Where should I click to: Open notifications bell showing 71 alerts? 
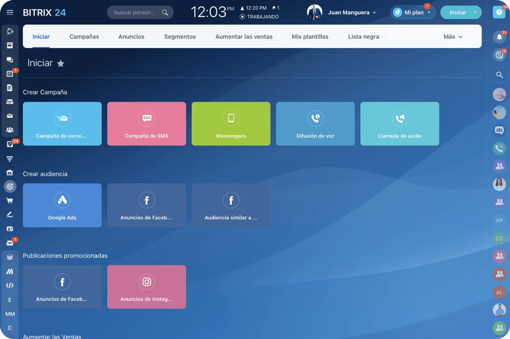pos(499,37)
